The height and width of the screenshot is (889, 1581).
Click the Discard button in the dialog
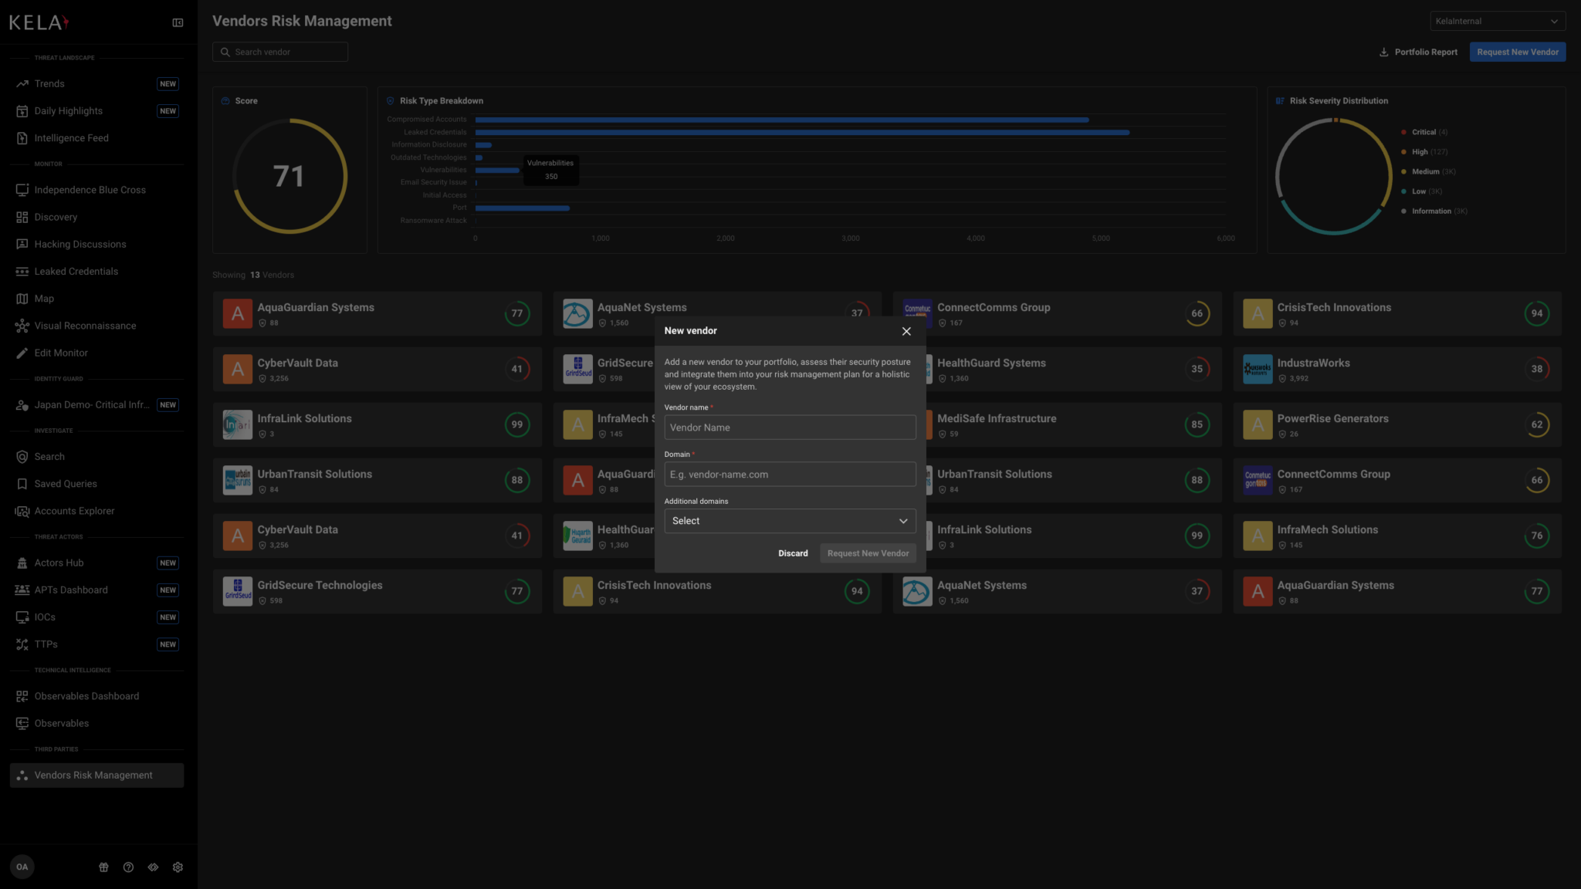coord(793,553)
